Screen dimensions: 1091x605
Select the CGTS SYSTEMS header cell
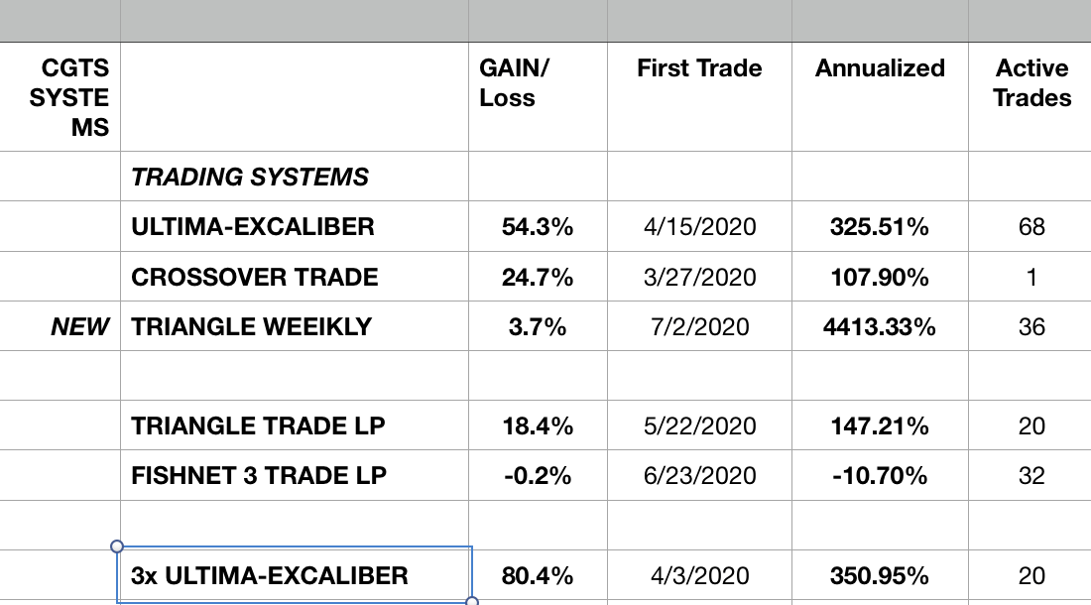[75, 97]
